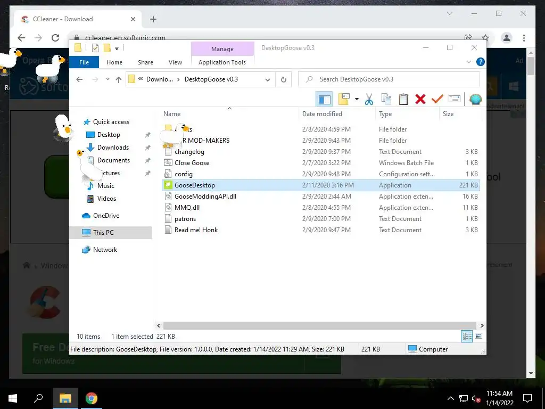The width and height of the screenshot is (545, 409).
Task: Click the Rename card icon
Action: [455, 99]
